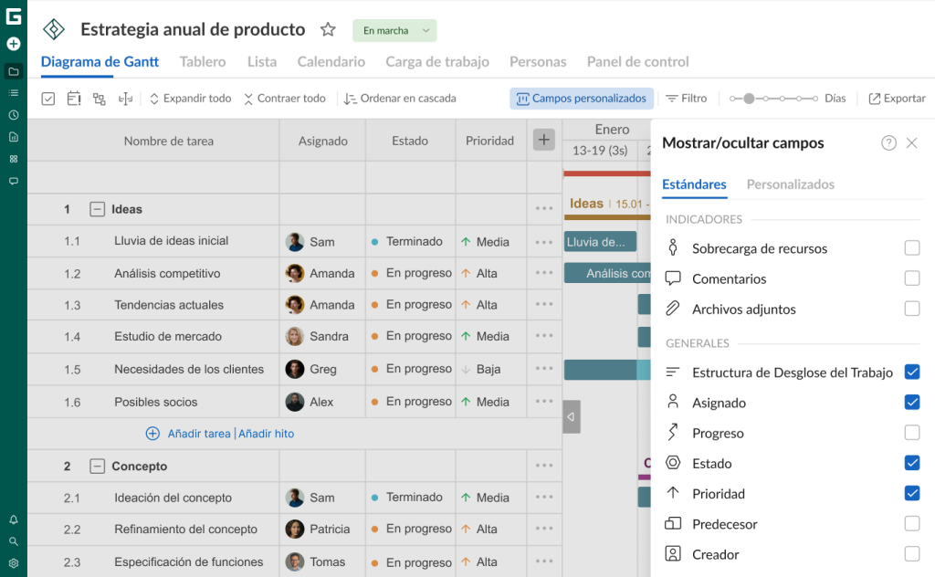Viewport: 935px width, 577px height.
Task: Enable Comentarios checkbox
Action: click(912, 278)
